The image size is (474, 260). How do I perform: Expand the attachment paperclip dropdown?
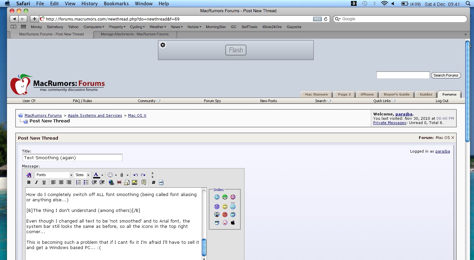[127, 175]
